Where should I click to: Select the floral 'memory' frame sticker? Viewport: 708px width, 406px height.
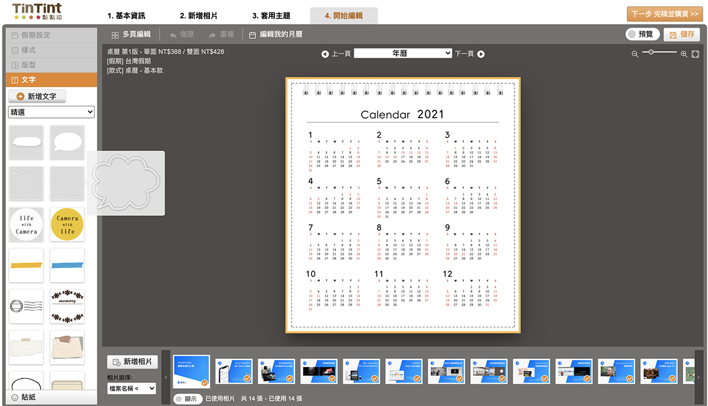[x=67, y=306]
